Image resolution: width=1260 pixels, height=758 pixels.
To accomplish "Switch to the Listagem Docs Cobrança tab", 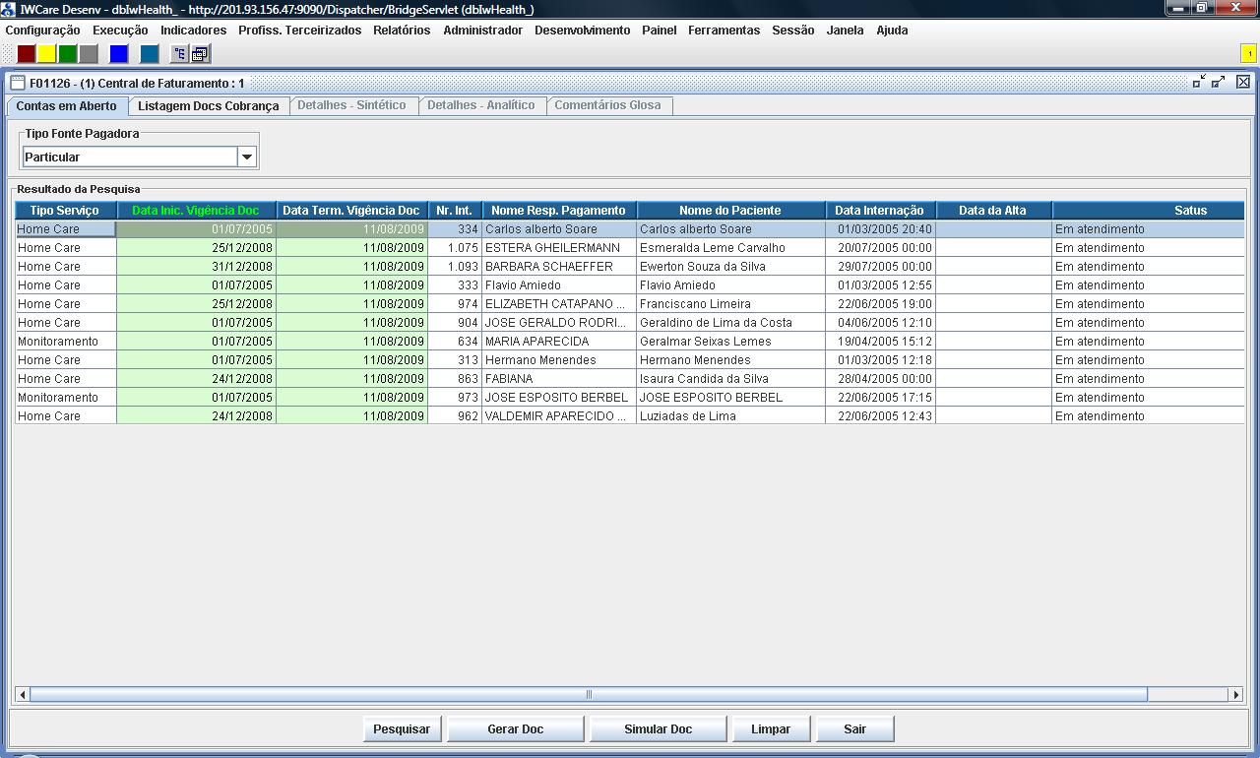I will (x=209, y=106).
